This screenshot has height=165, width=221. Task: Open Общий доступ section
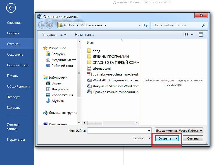(18, 86)
